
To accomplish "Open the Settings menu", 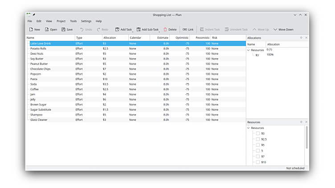I will 86,21.
